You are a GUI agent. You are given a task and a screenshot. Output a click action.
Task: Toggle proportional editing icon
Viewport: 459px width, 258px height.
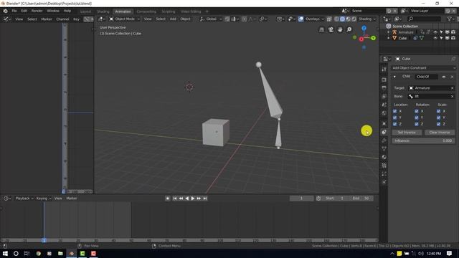[244, 19]
